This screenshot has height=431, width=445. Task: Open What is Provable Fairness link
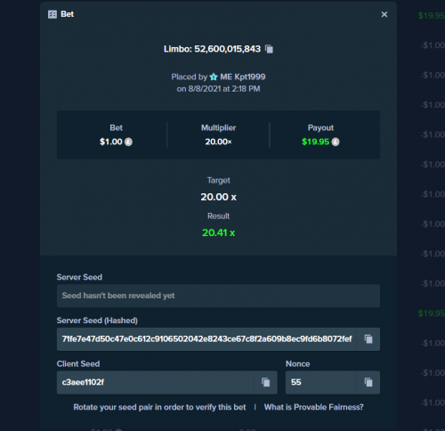click(313, 407)
